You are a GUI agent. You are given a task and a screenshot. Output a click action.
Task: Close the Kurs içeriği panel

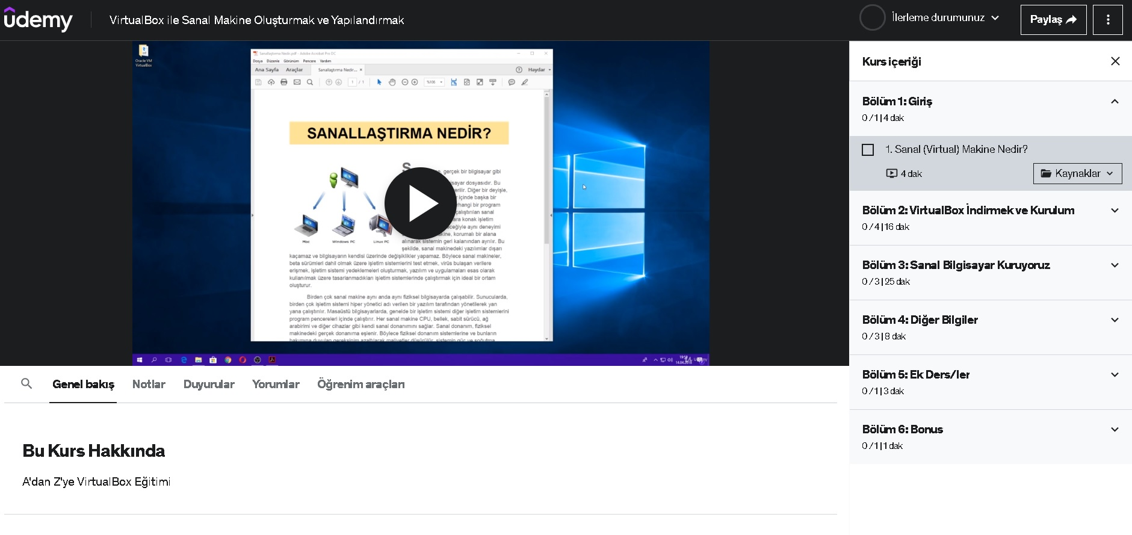point(1115,61)
